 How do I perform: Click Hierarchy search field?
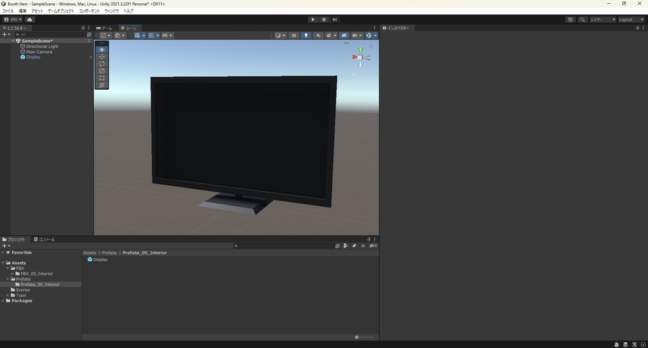[49, 35]
